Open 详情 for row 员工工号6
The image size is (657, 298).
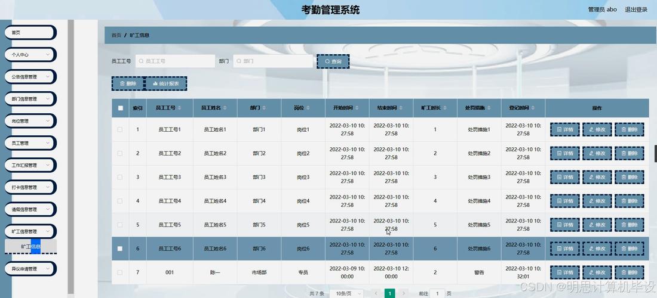point(564,249)
